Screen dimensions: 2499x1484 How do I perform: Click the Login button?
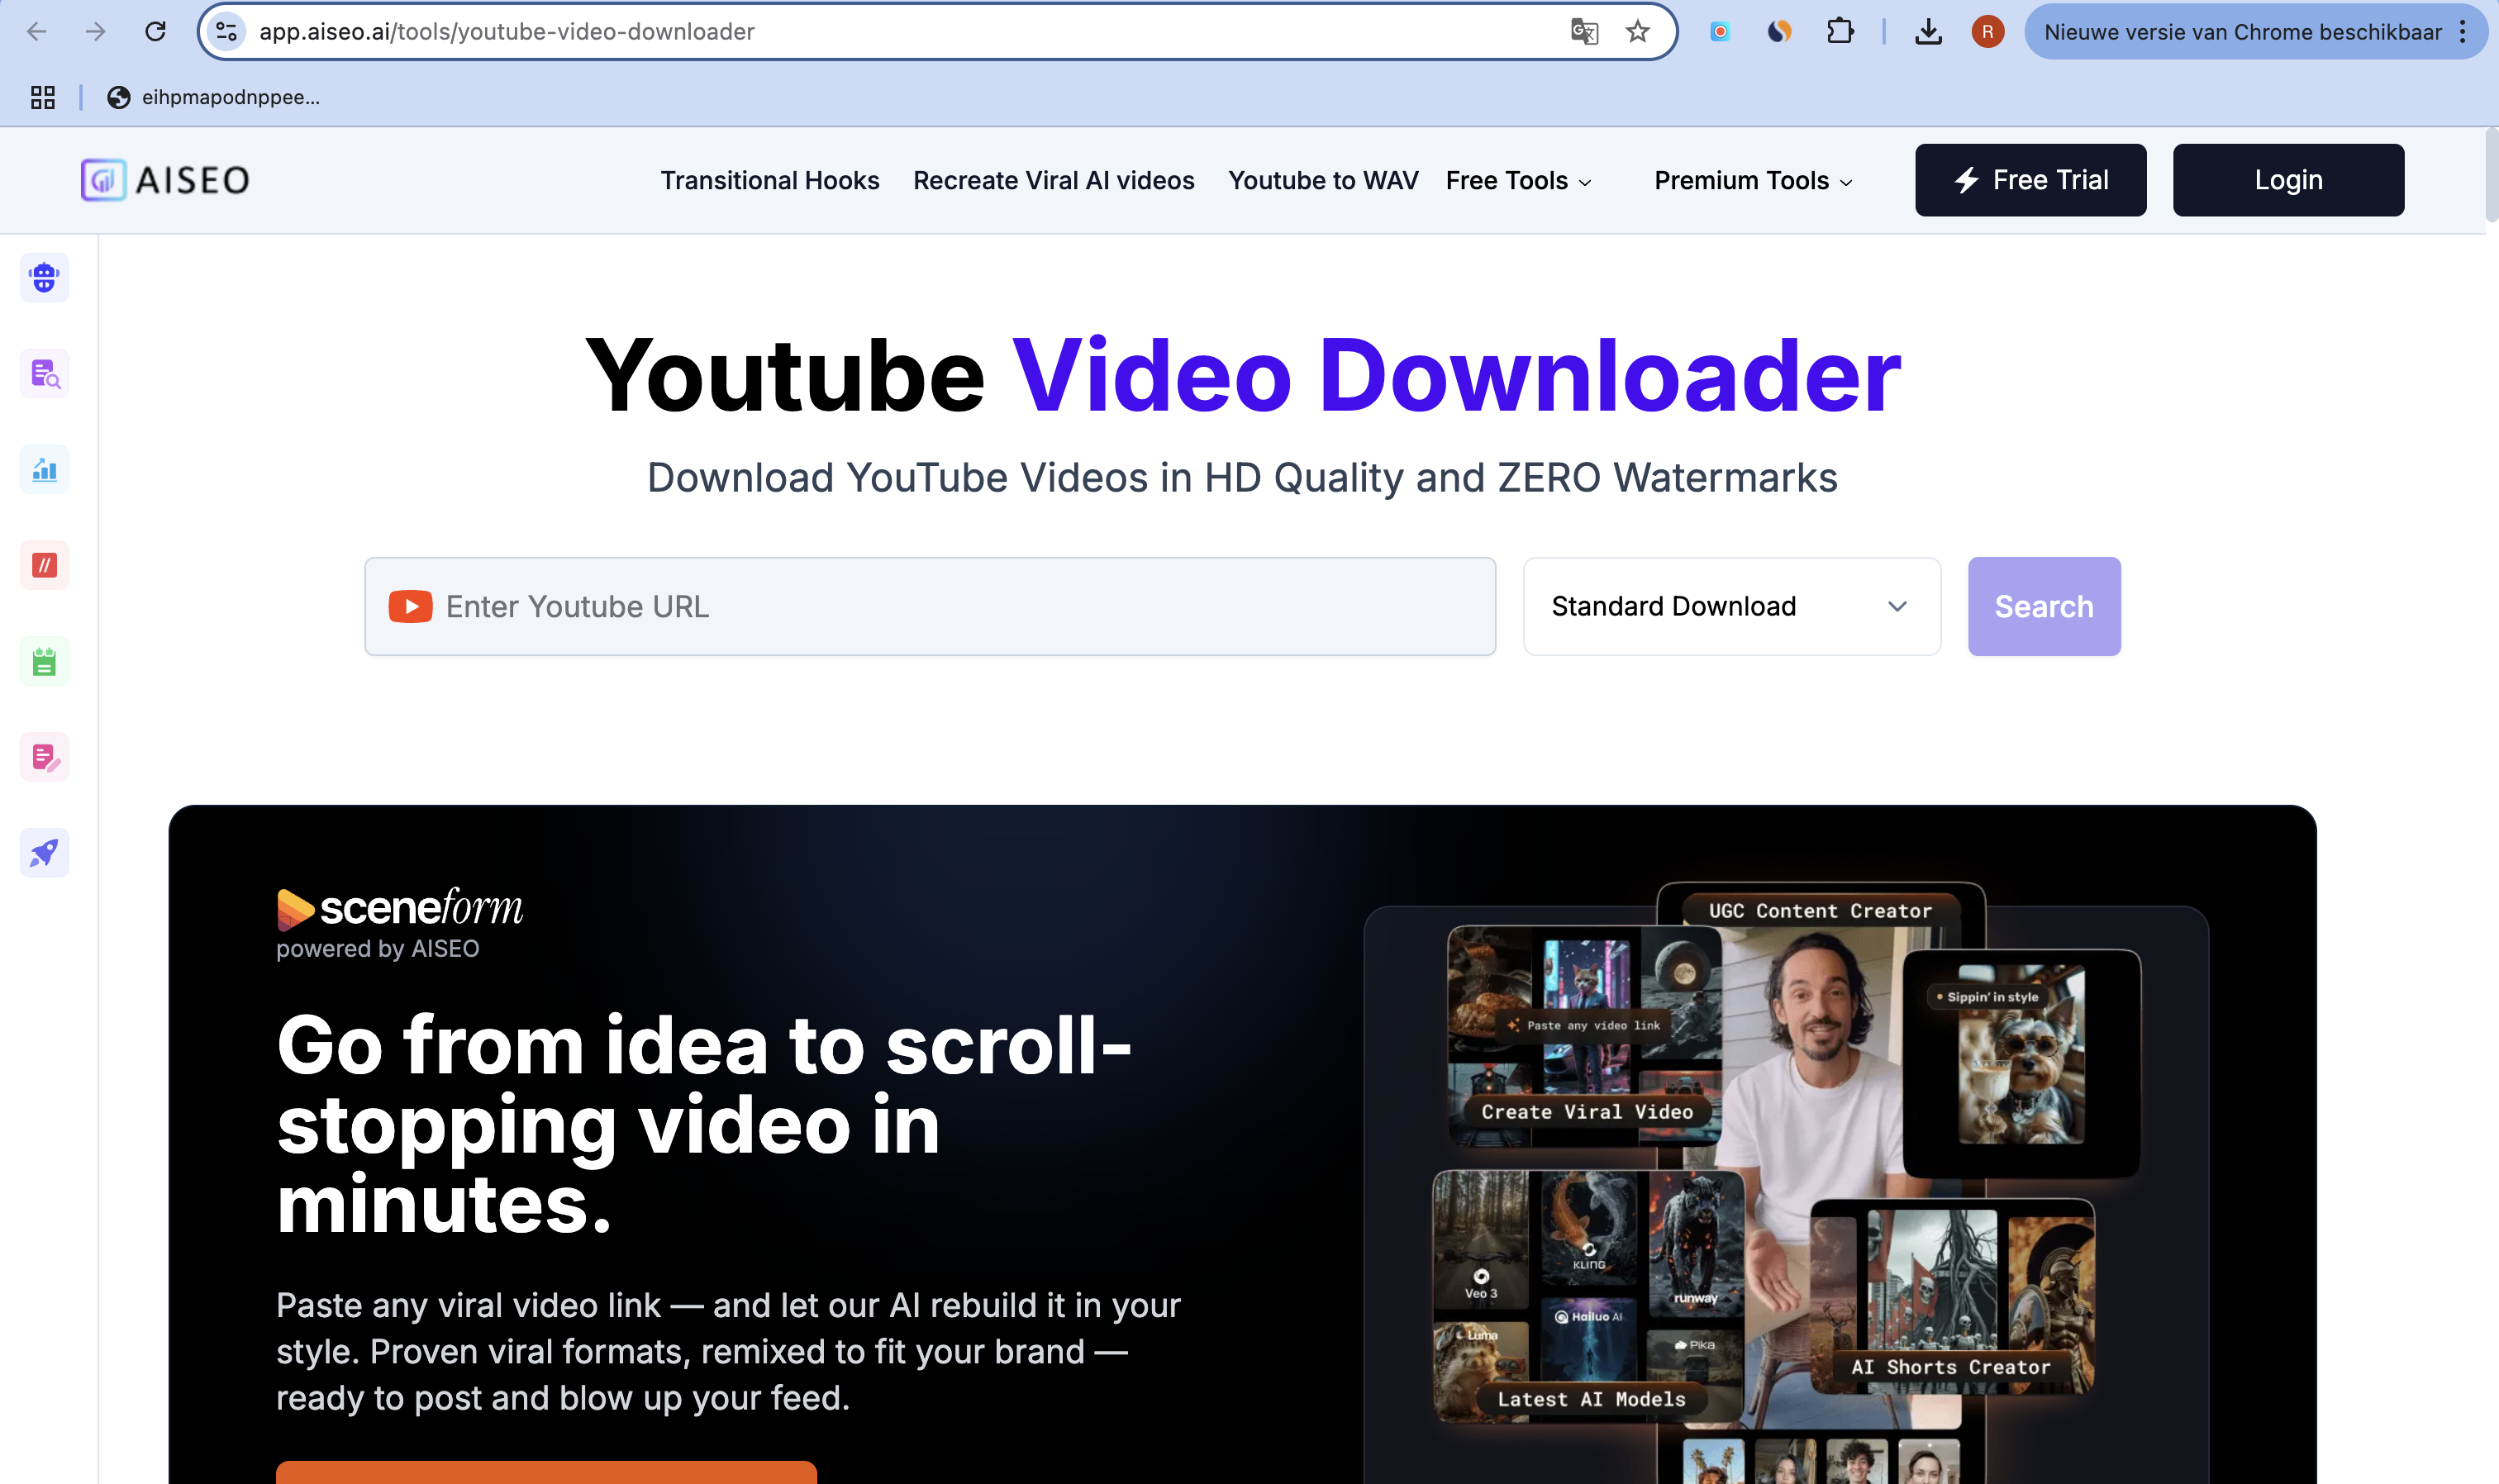2288,180
